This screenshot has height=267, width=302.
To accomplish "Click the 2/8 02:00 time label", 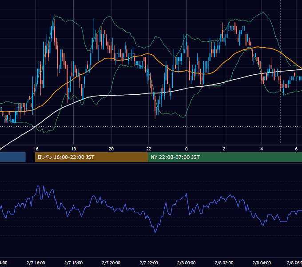I will click(x=224, y=263).
